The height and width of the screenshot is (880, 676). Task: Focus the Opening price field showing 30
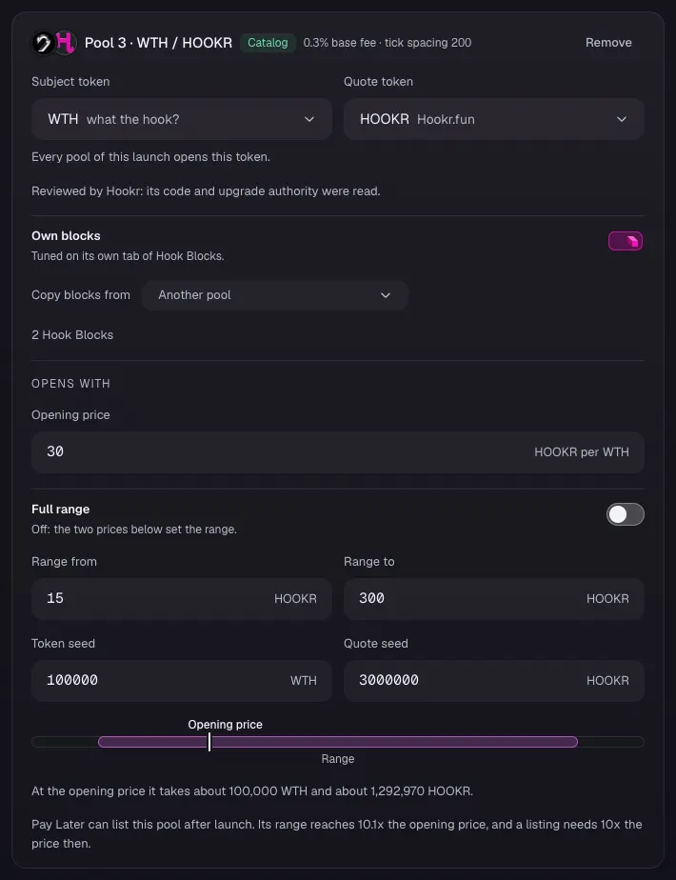point(338,451)
